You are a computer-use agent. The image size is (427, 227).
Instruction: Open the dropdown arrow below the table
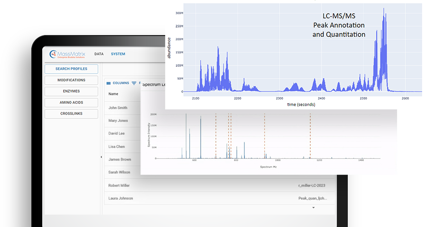tap(313, 208)
